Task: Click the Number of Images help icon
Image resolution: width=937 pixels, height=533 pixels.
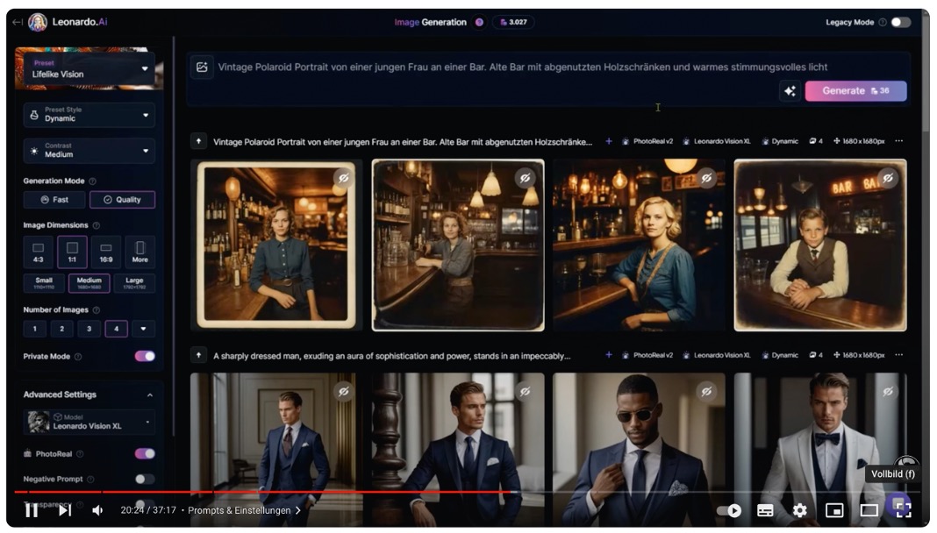Action: click(x=97, y=309)
